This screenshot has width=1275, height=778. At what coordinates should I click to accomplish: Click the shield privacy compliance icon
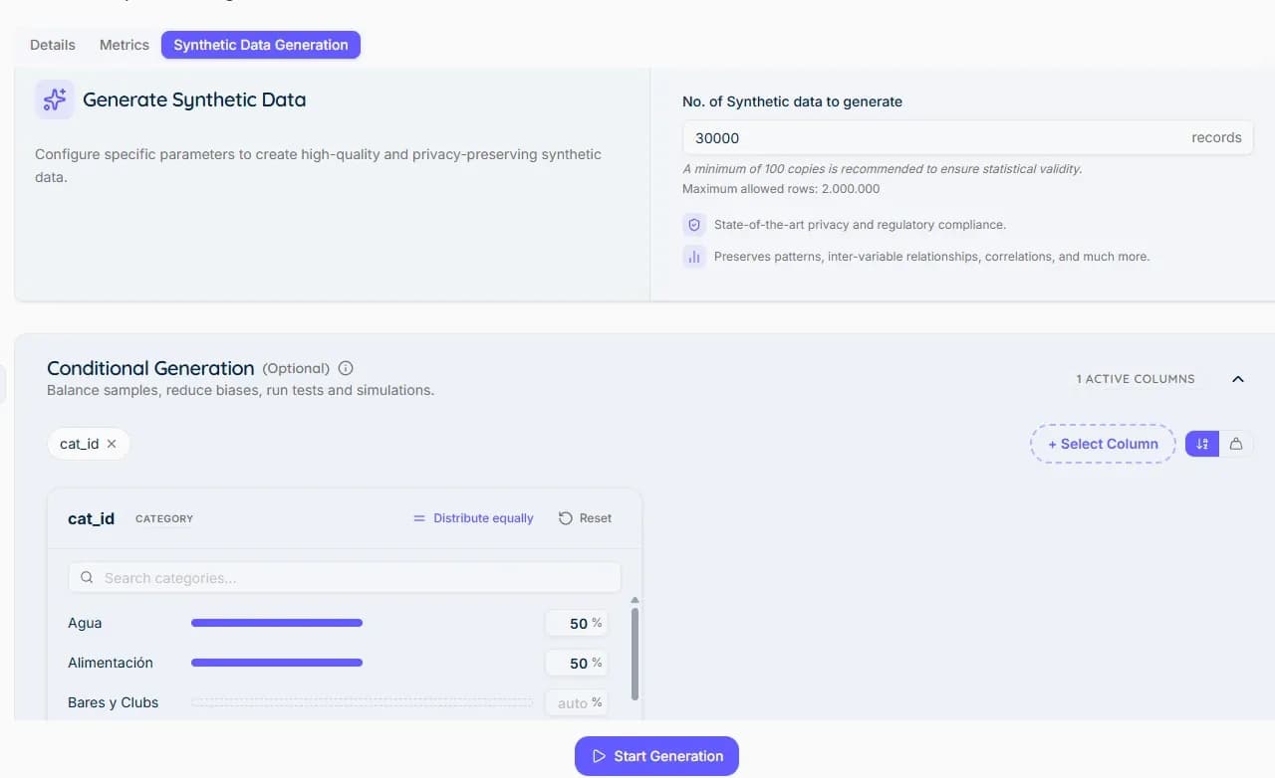[694, 225]
